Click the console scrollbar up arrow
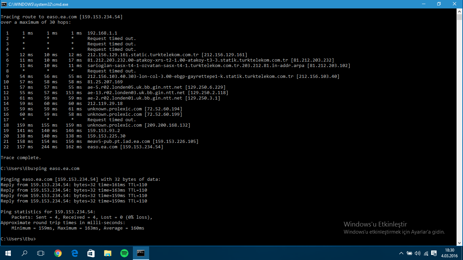This screenshot has height=260, width=463. [x=459, y=12]
